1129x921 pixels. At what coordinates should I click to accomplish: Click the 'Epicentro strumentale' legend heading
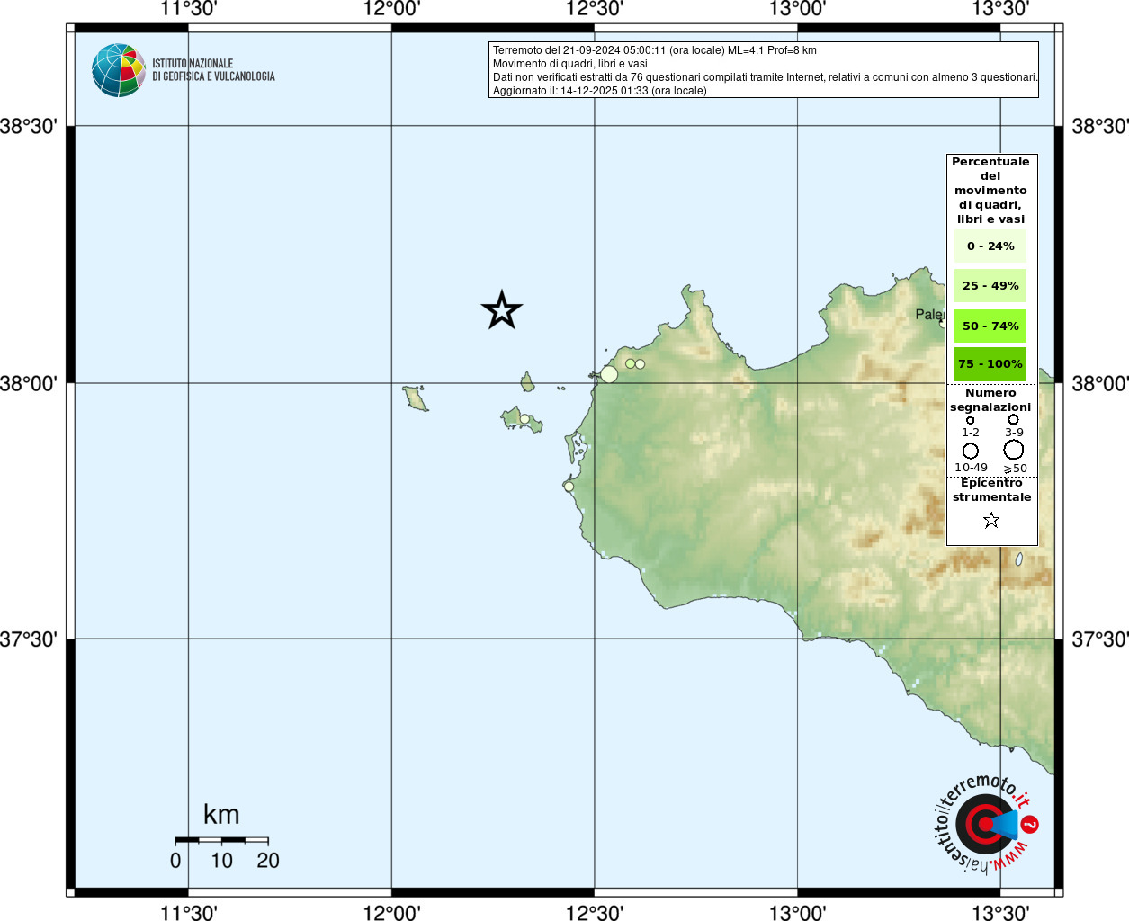tap(991, 490)
